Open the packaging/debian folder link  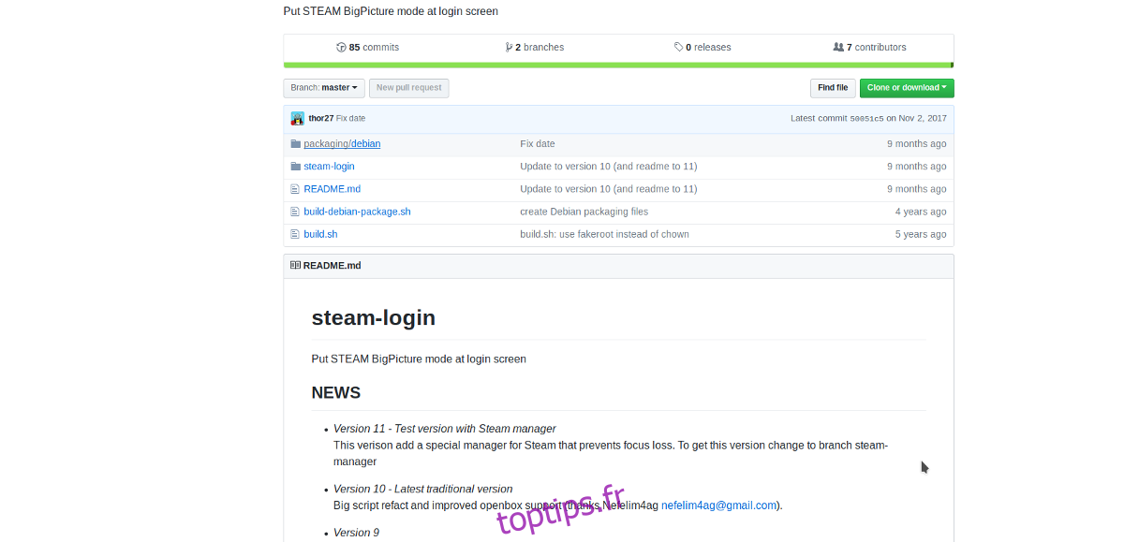(342, 144)
